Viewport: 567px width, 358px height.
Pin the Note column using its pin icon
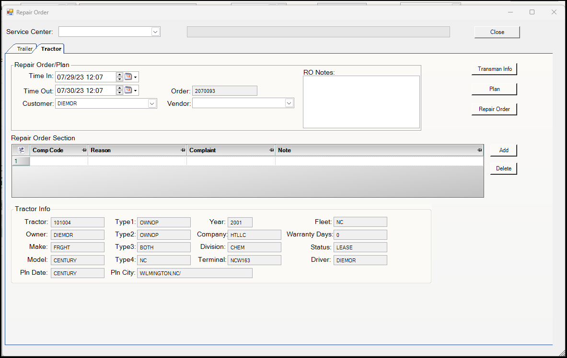point(480,150)
